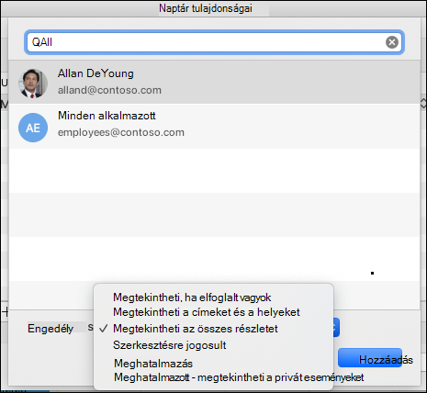Click the alland@contoso.com email address
This screenshot has width=427, height=393.
click(109, 90)
